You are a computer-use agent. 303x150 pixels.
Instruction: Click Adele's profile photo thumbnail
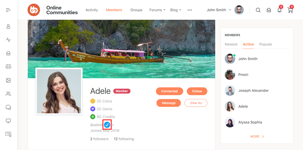[x=59, y=91]
